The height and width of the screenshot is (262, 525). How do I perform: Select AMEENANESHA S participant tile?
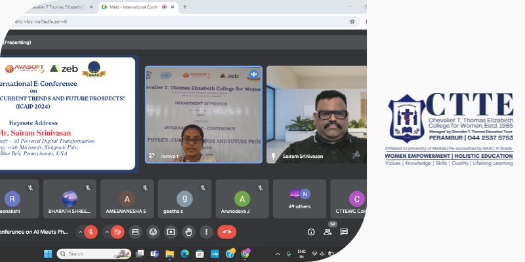127,199
